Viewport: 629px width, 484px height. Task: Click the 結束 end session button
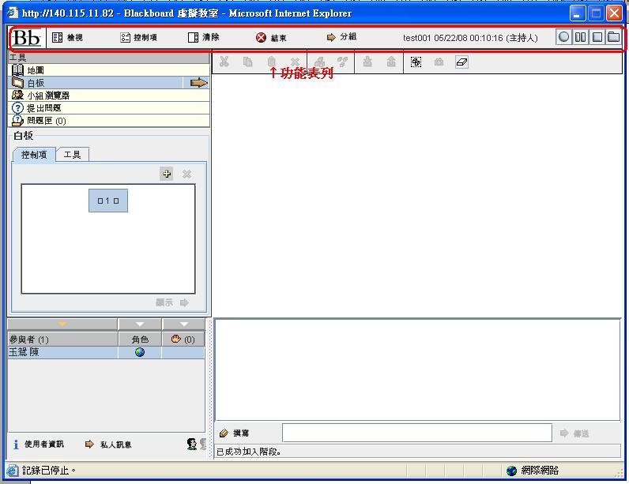271,38
